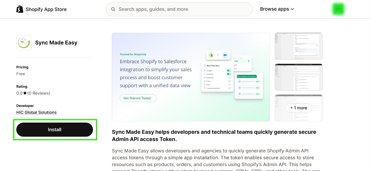Click the rating star icon

pos(25,93)
